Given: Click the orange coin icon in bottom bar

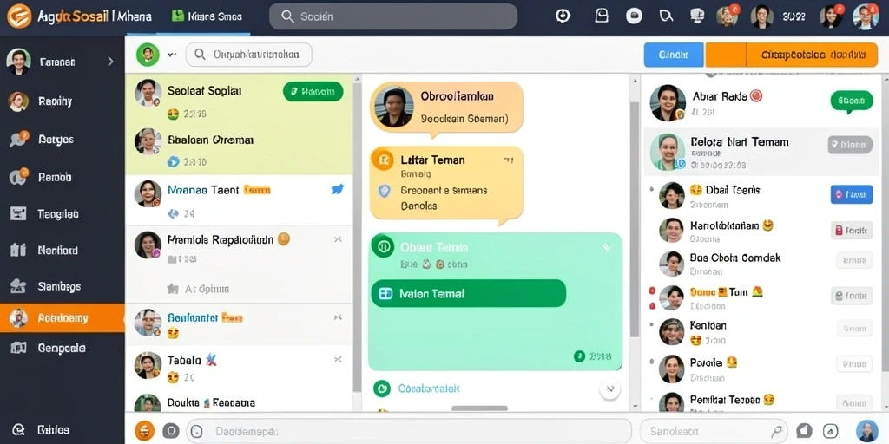Looking at the screenshot, I should point(144,430).
